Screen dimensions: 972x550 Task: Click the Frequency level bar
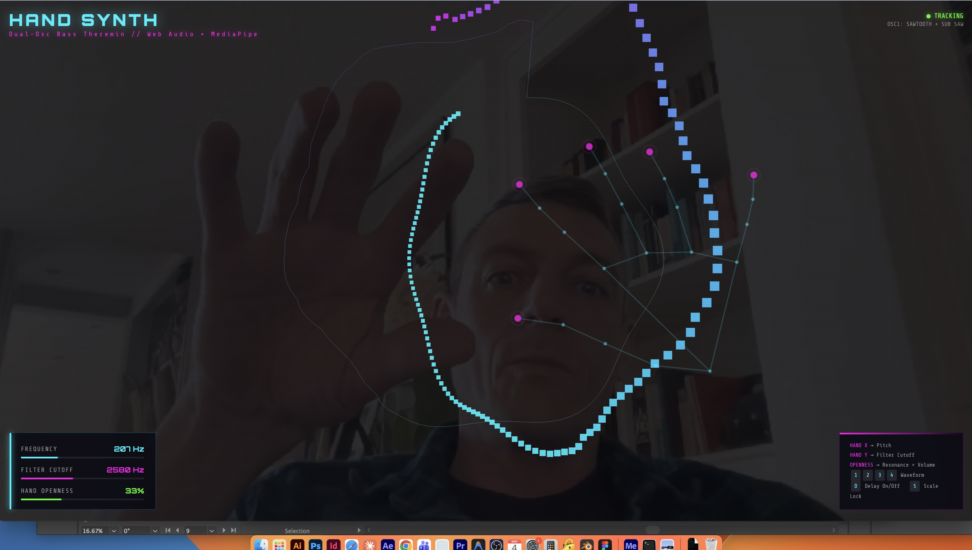click(x=82, y=458)
